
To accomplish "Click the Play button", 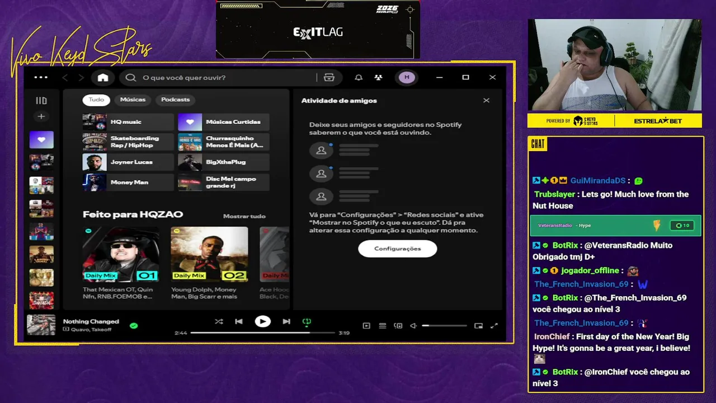I will pyautogui.click(x=262, y=321).
